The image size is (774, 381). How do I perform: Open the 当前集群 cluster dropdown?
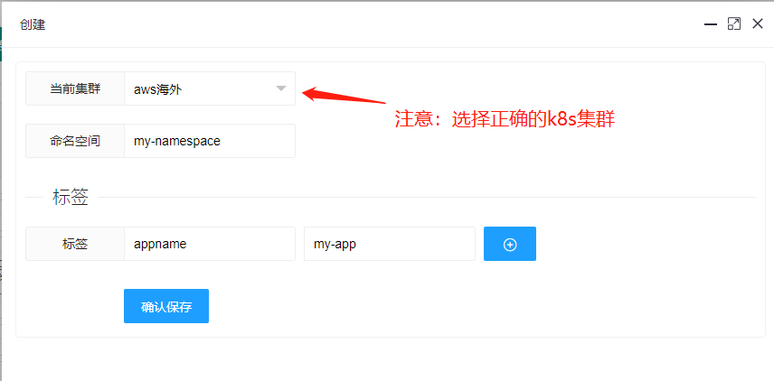210,88
